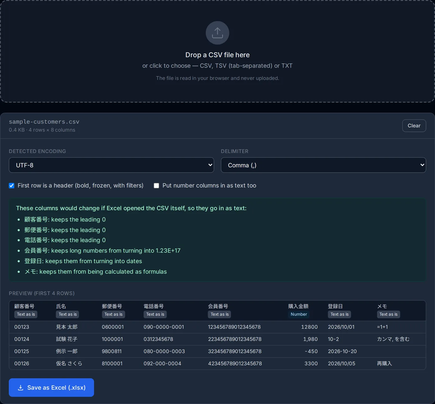Click the 'never uploaded' privacy note
The image size is (435, 404).
[217, 78]
